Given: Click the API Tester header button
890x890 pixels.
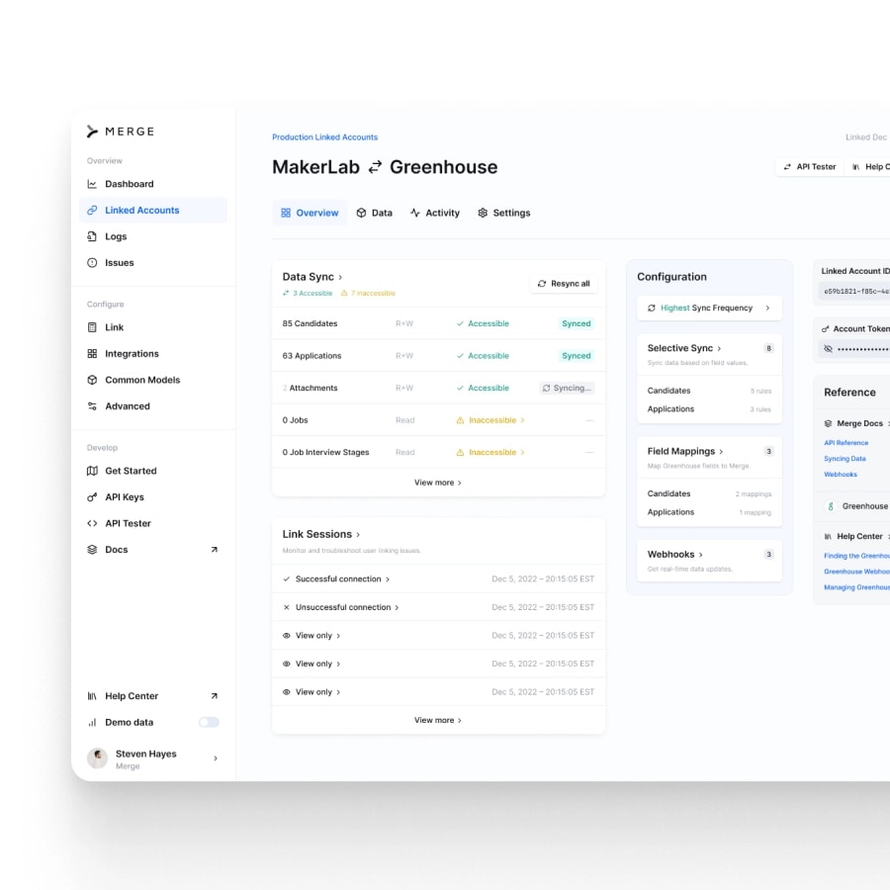Looking at the screenshot, I should click(810, 167).
